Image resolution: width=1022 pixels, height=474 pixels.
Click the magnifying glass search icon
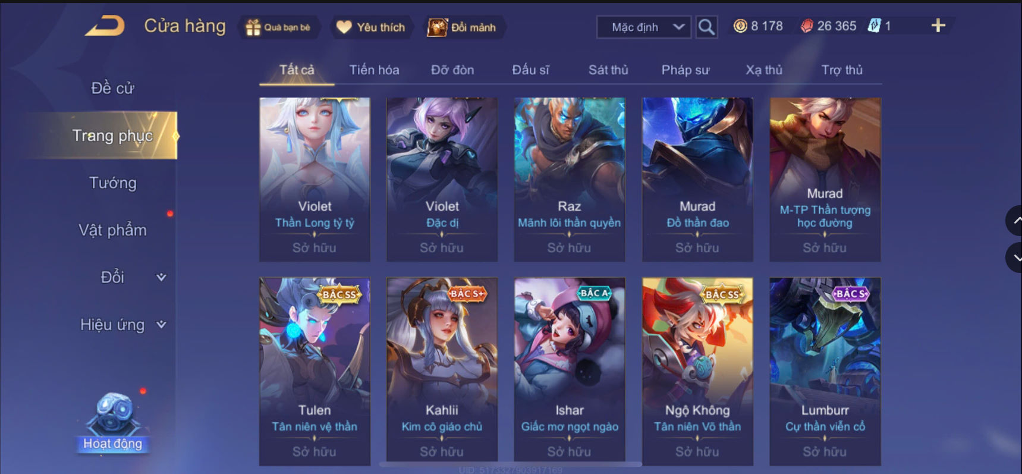706,27
